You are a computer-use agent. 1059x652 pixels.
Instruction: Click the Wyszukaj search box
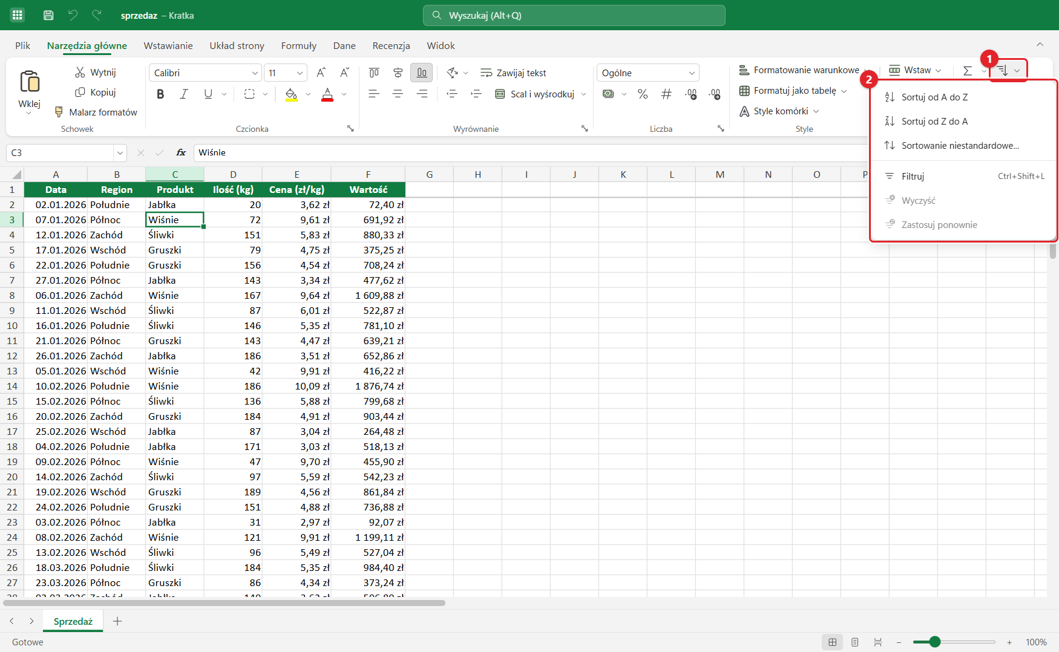coord(574,15)
